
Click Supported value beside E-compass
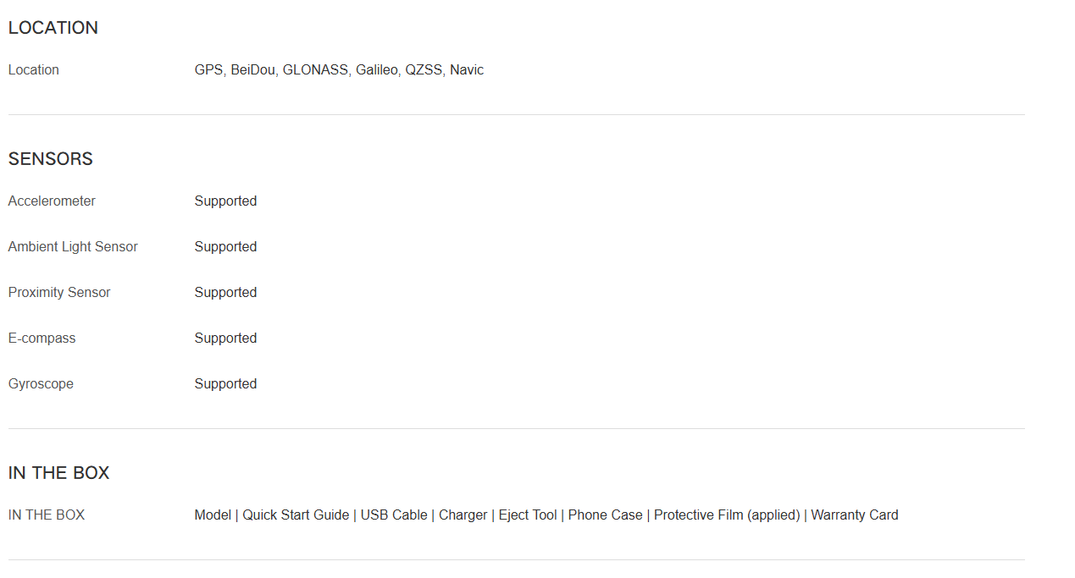pos(225,339)
